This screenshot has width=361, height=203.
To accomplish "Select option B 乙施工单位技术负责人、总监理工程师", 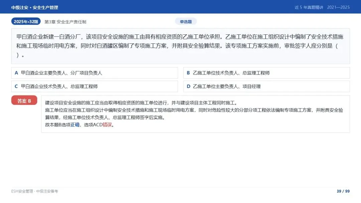I will 266,73.
